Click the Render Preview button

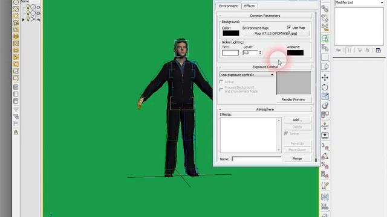coord(293,99)
